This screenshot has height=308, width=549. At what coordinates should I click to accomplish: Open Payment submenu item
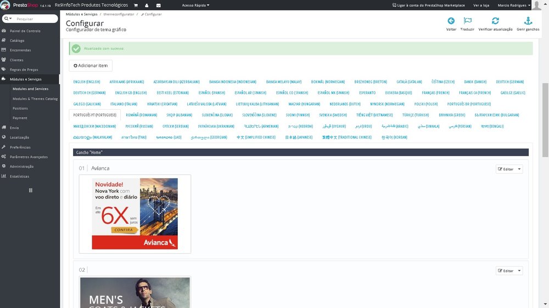click(20, 118)
